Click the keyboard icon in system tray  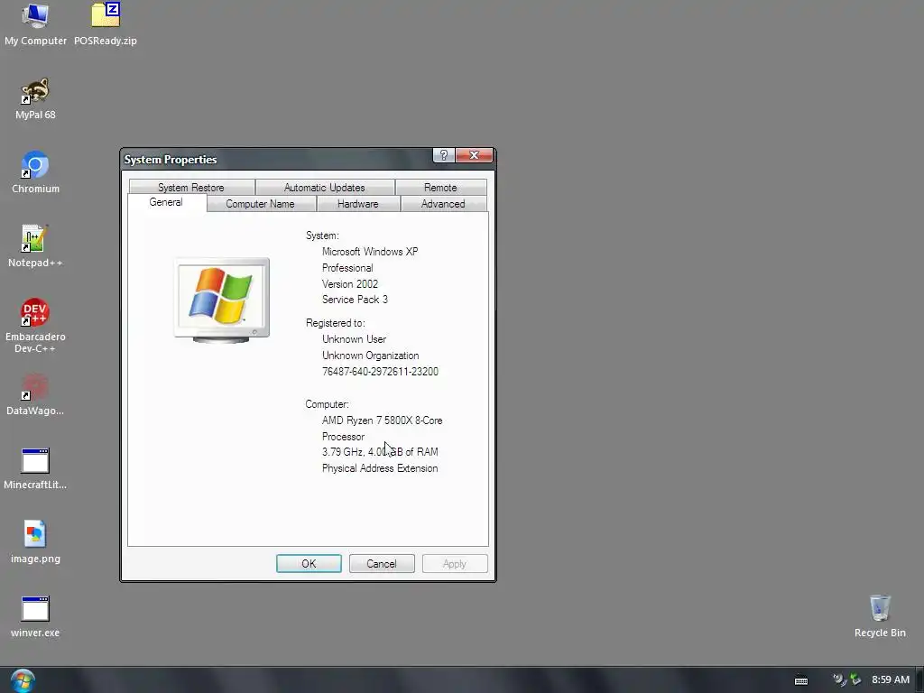[801, 680]
